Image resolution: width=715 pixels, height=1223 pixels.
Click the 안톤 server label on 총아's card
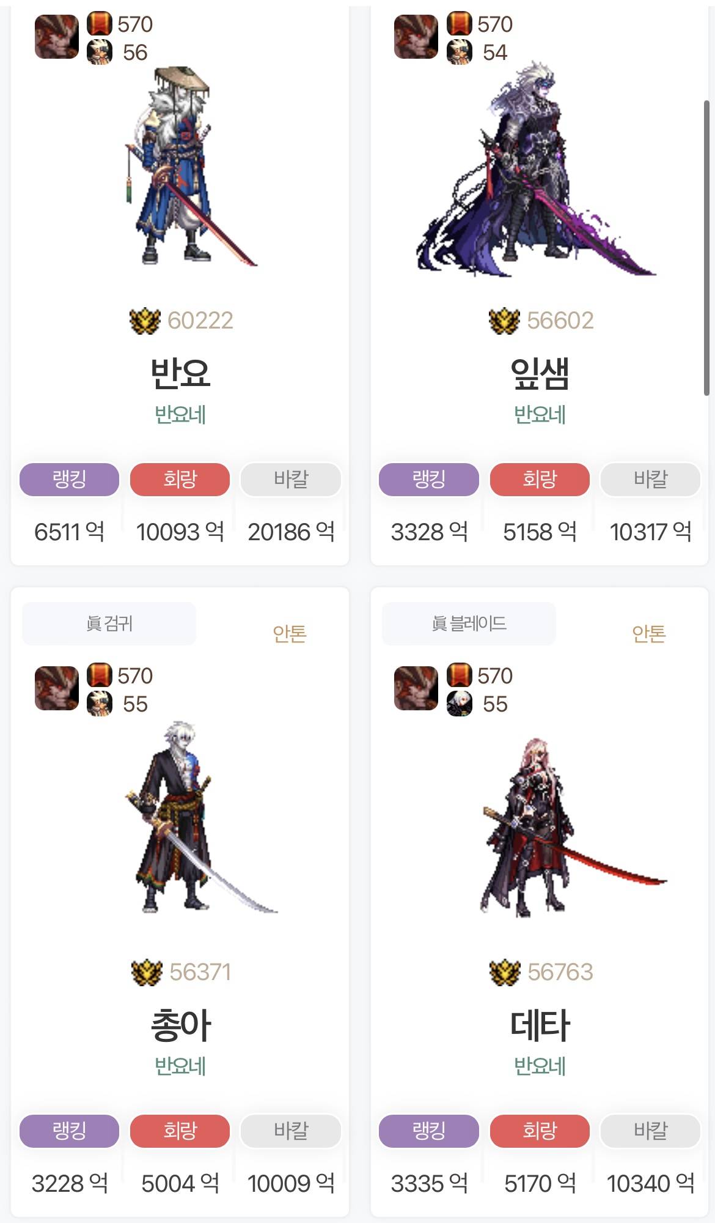(x=290, y=634)
